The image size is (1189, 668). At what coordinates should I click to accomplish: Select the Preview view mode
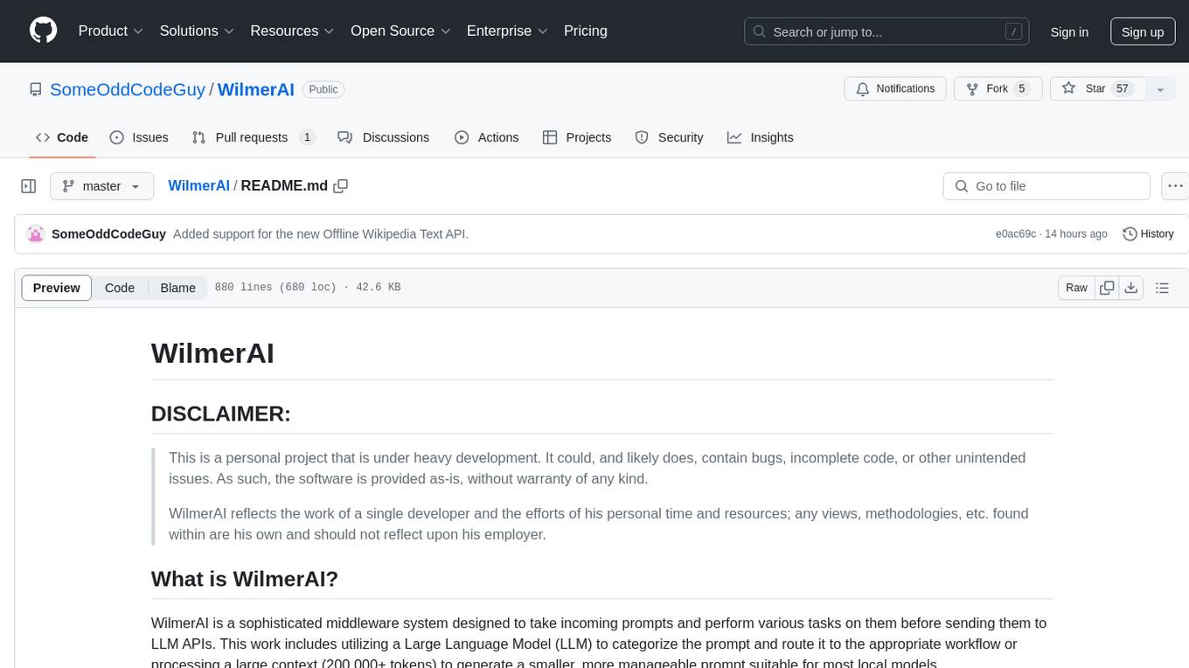pyautogui.click(x=57, y=288)
